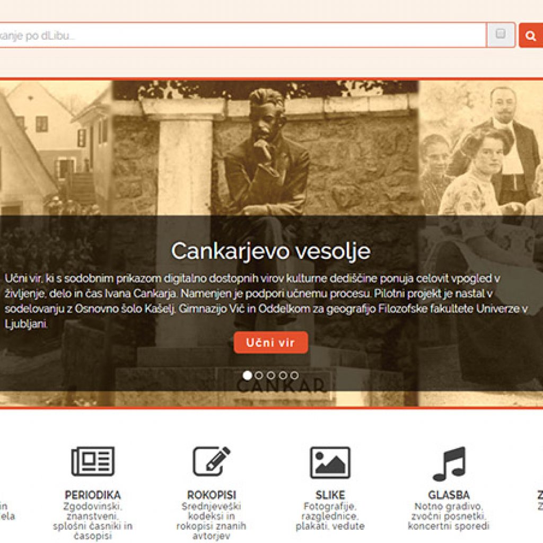This screenshot has height=543, width=543.
Task: Focus the dLib search input field
Action: (239, 36)
